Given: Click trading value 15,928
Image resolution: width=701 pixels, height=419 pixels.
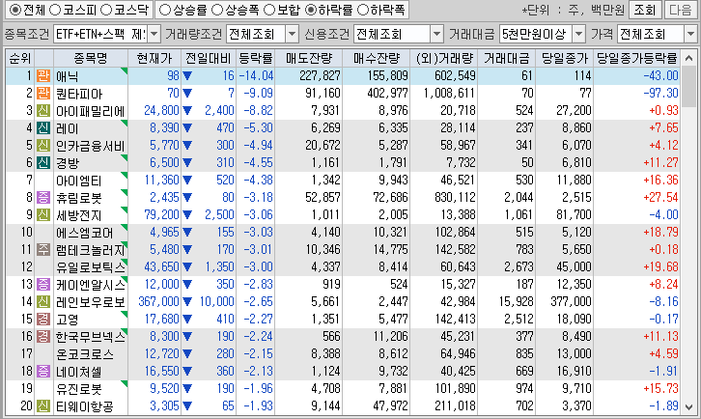Looking at the screenshot, I should (516, 301).
